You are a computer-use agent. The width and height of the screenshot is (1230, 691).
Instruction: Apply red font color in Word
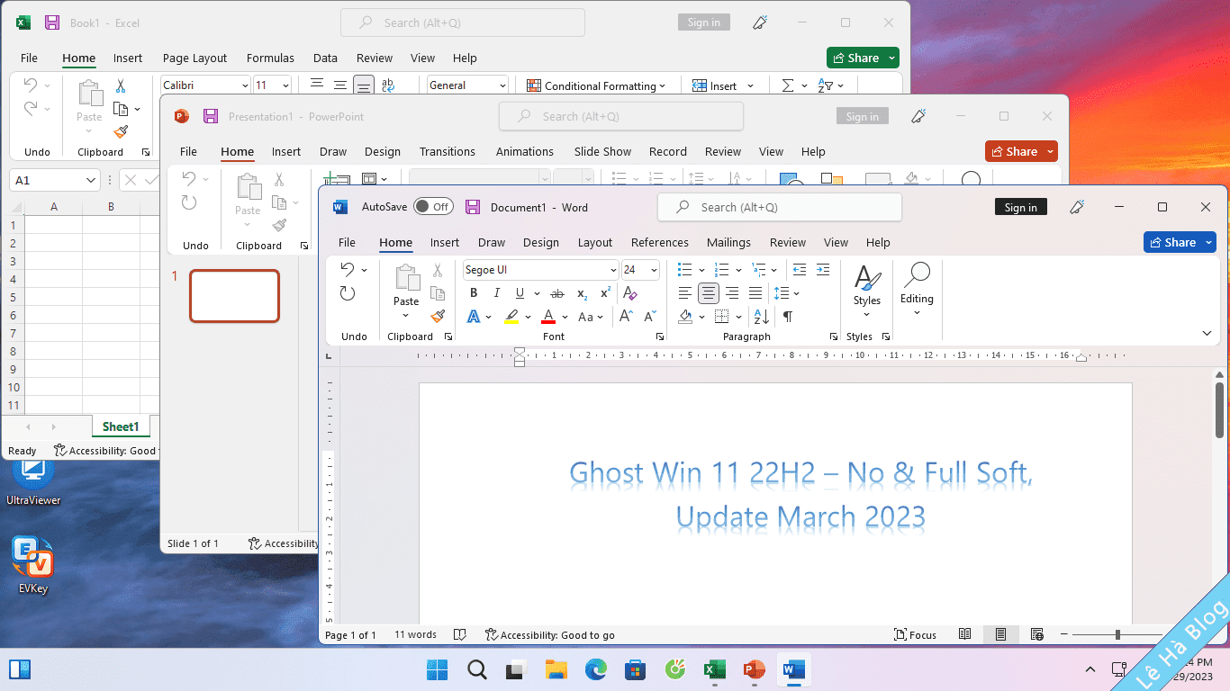point(548,317)
